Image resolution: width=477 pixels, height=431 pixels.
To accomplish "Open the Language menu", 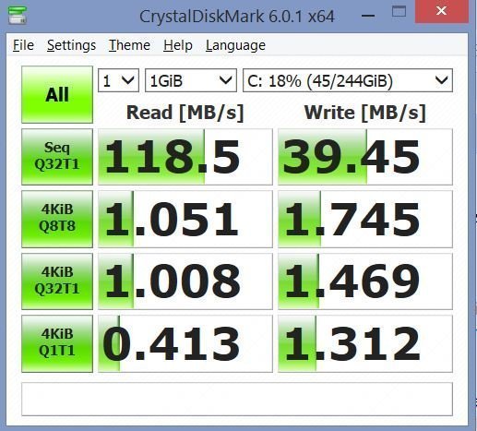I will point(235,45).
